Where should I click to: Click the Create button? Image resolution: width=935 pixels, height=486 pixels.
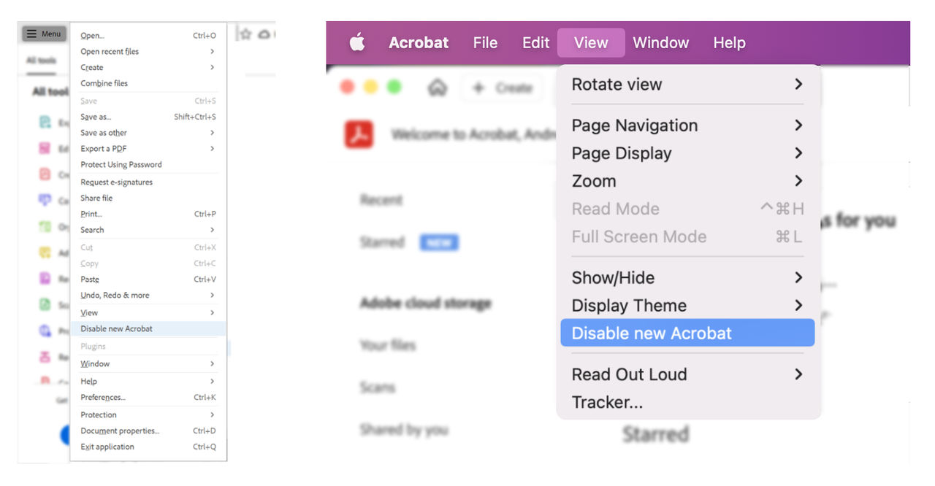coord(503,87)
